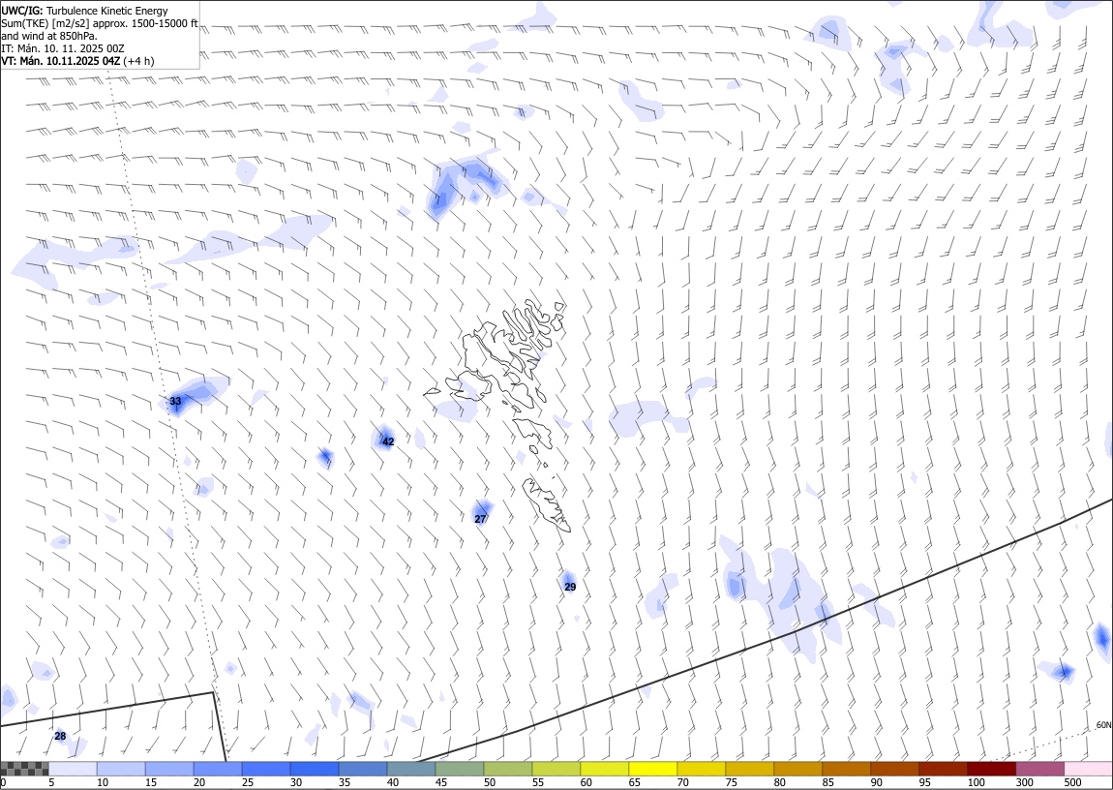The width and height of the screenshot is (1113, 790).
Task: Click the TKE value label '33' on the map
Action: tap(175, 401)
